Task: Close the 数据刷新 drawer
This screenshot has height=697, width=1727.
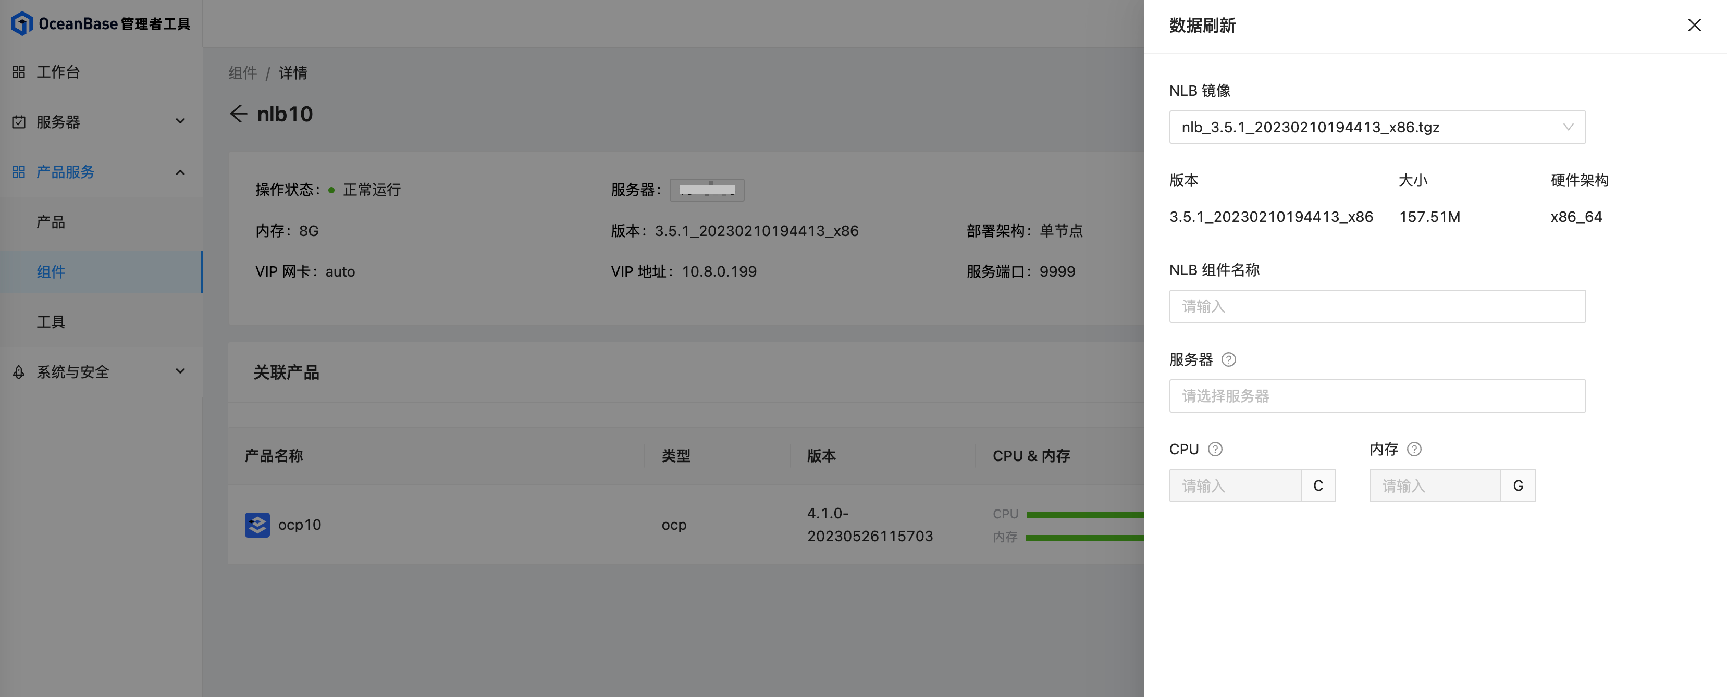Action: tap(1695, 25)
